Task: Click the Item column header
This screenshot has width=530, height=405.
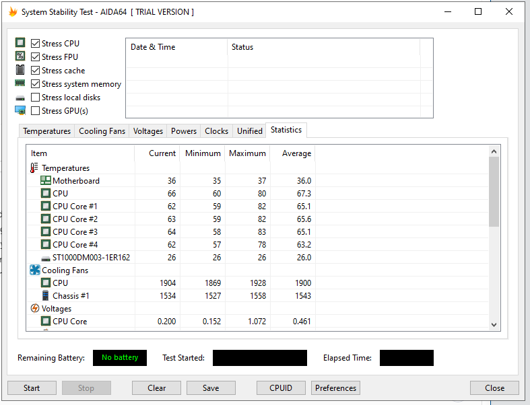Action: pyautogui.click(x=80, y=153)
